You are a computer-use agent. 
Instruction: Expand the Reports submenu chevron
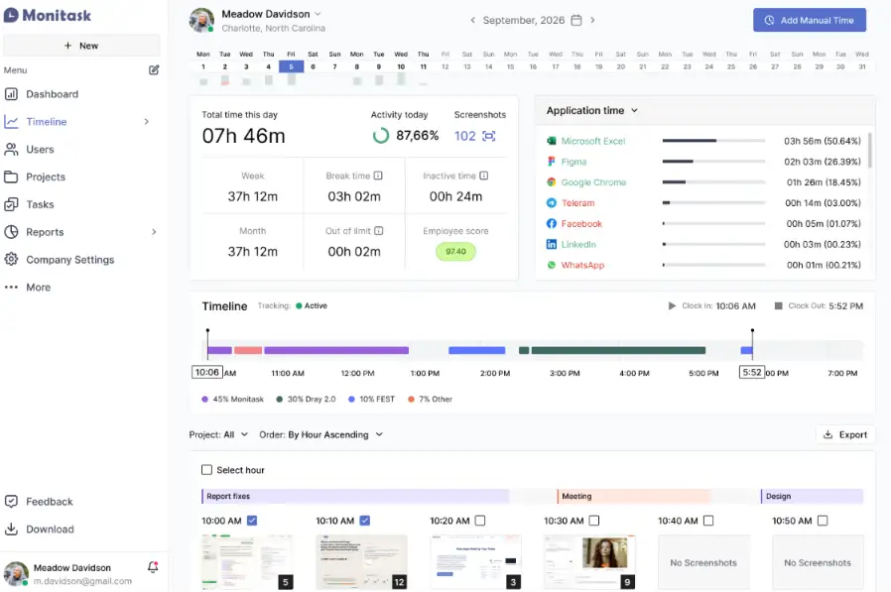click(154, 232)
